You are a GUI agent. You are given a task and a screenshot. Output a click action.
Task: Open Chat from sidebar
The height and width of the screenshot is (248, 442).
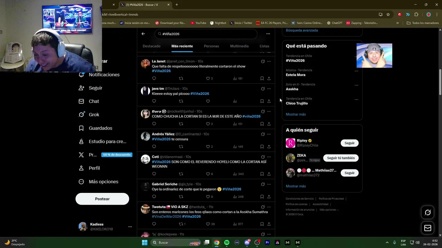coord(89,101)
